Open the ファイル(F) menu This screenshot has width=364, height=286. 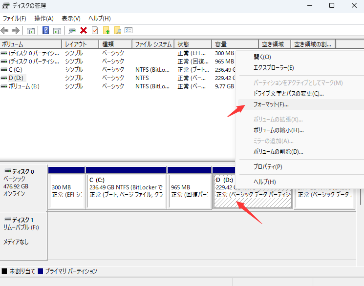15,18
